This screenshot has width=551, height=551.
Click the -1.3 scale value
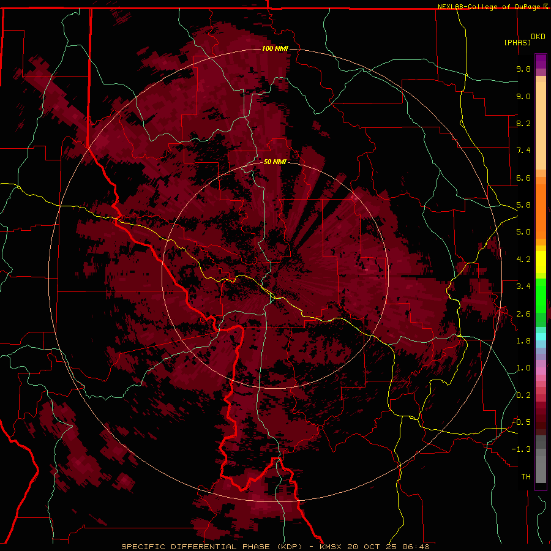pyautogui.click(x=521, y=449)
